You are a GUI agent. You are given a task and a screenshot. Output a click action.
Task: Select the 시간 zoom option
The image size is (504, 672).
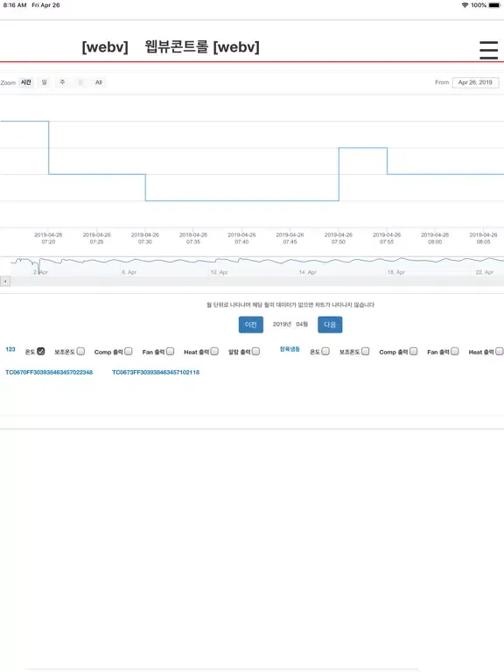[26, 82]
